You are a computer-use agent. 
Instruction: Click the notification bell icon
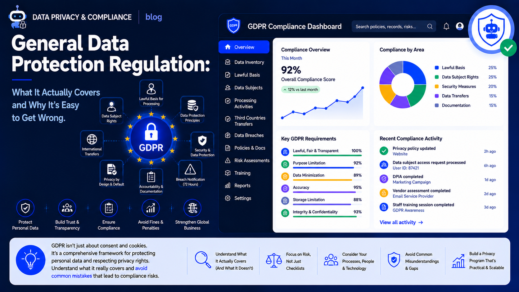tap(446, 26)
